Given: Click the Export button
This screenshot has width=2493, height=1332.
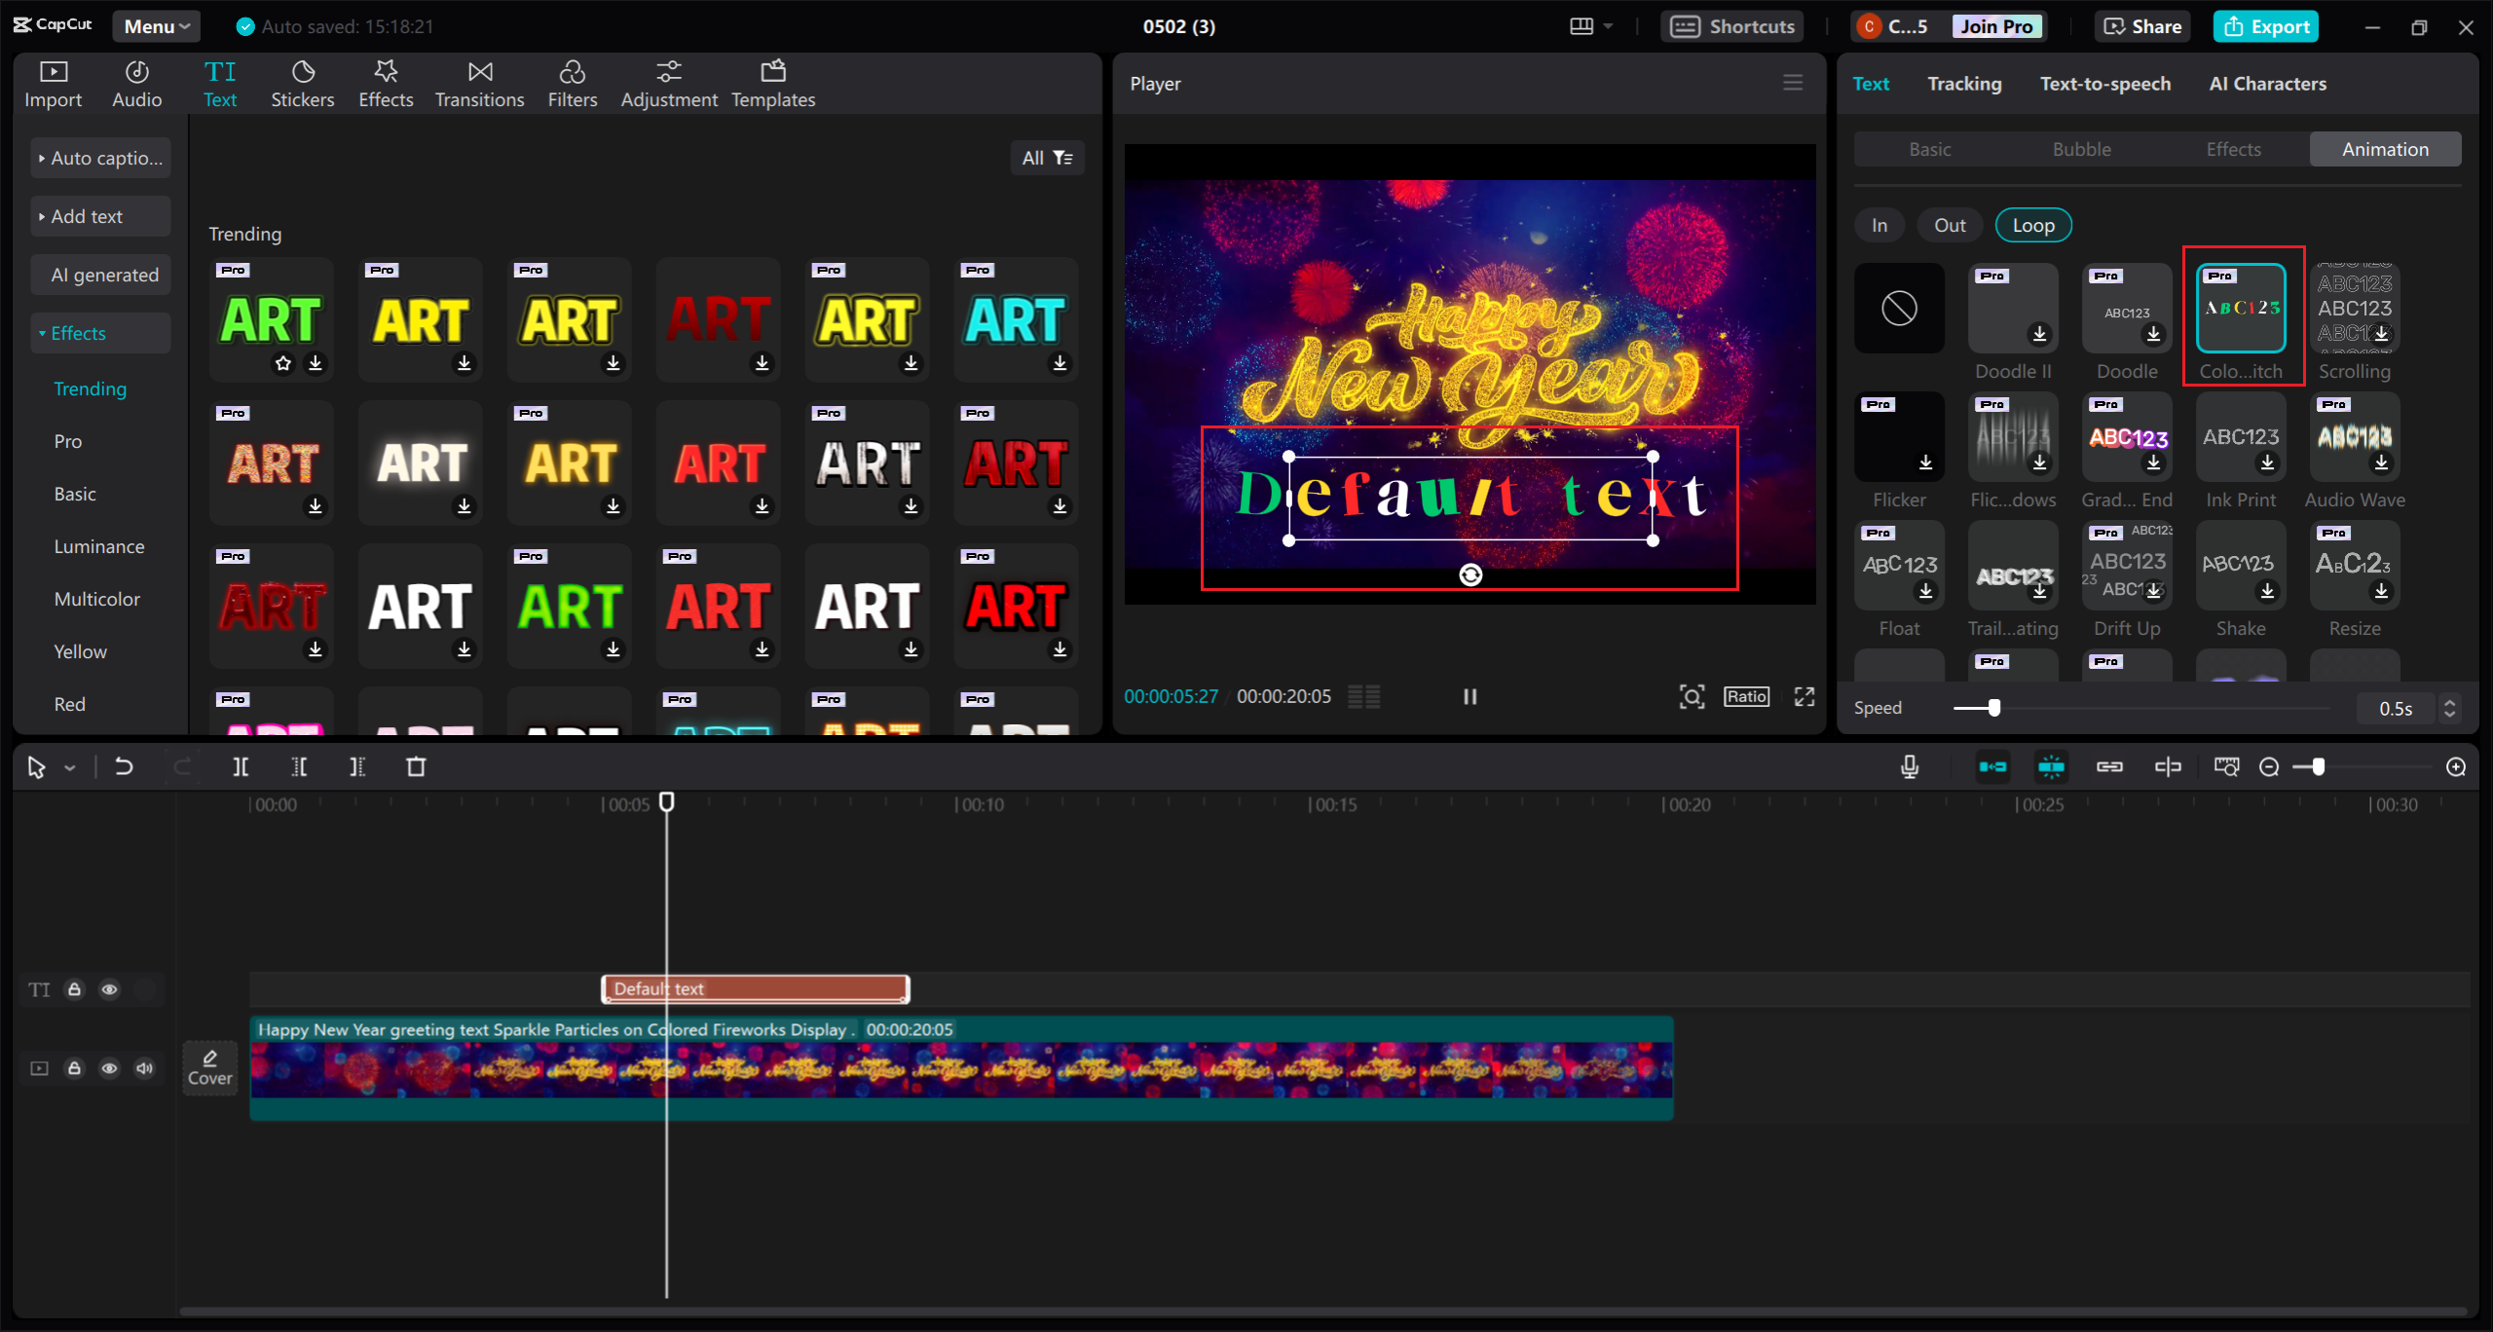Looking at the screenshot, I should click(x=2265, y=26).
